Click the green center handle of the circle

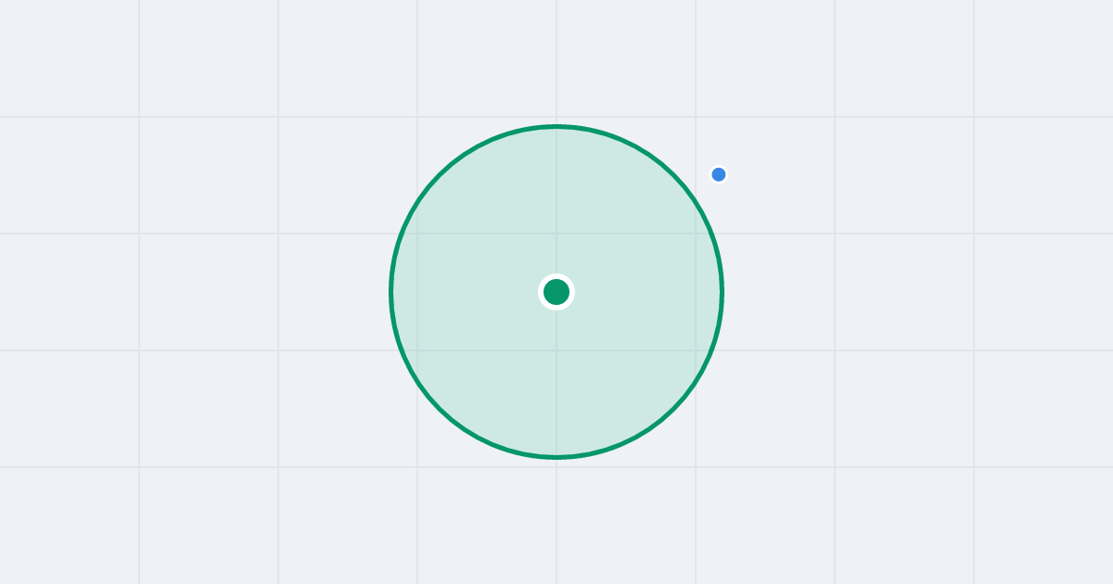tap(556, 292)
